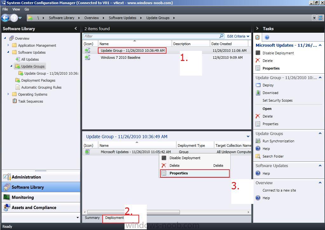Viewport: 325px width, 230px height.
Task: Click Software Updates in the breadcrumb
Action: [x=123, y=18]
